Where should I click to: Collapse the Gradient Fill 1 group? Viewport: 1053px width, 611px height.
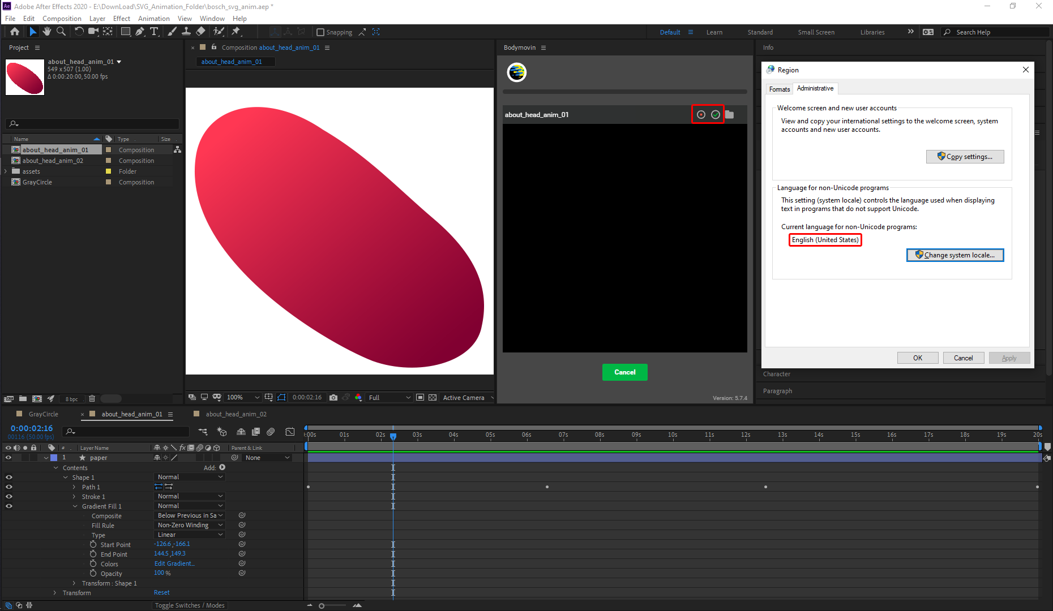[76, 506]
